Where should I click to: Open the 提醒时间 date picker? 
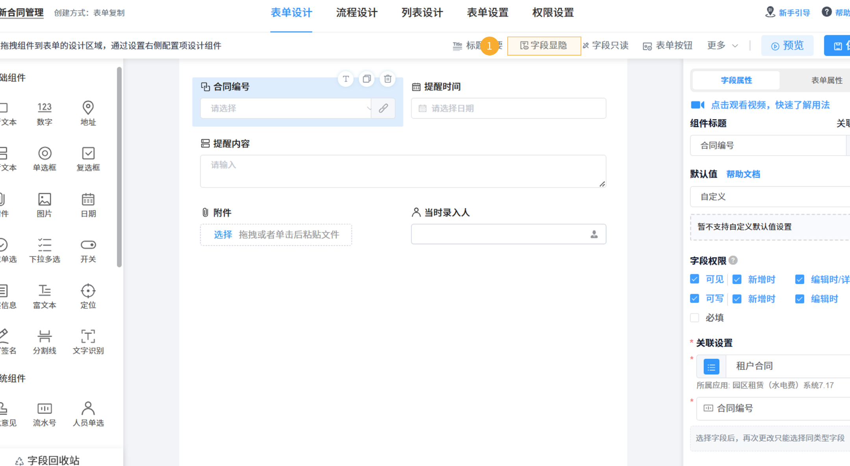[509, 108]
